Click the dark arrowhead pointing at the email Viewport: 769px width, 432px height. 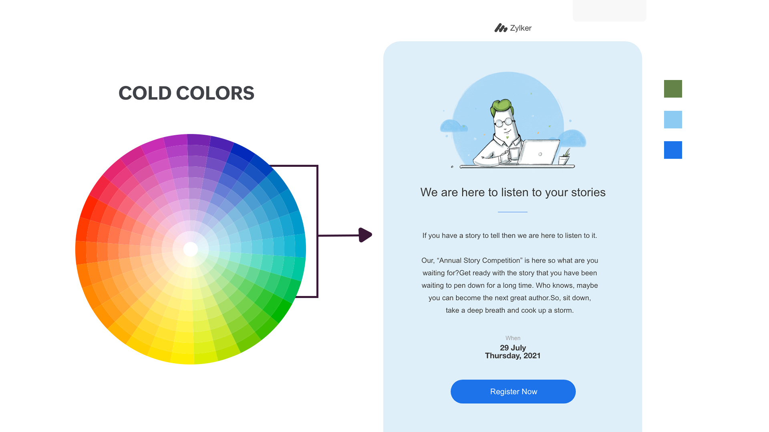tap(365, 235)
